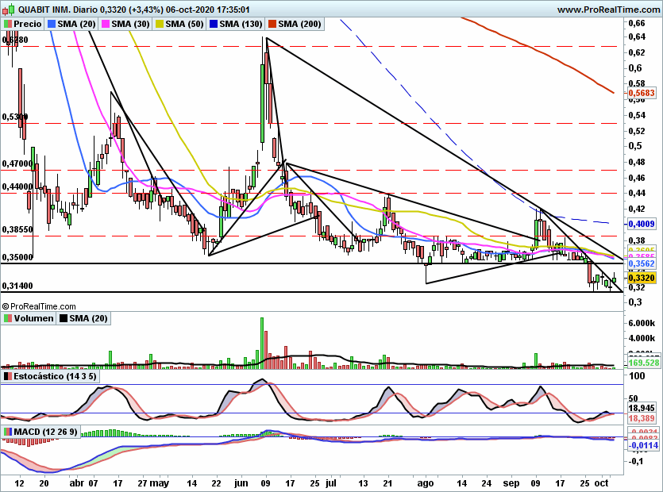Click the abr date on time axis
Image resolution: width=663 pixels, height=492 pixels.
(76, 482)
